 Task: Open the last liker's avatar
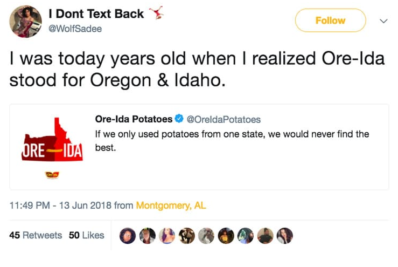tap(284, 236)
